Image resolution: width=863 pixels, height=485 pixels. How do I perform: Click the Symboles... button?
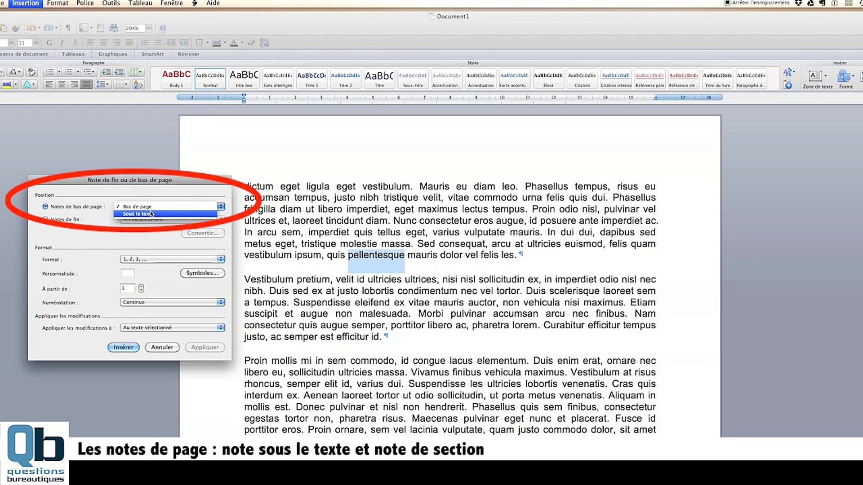(202, 273)
